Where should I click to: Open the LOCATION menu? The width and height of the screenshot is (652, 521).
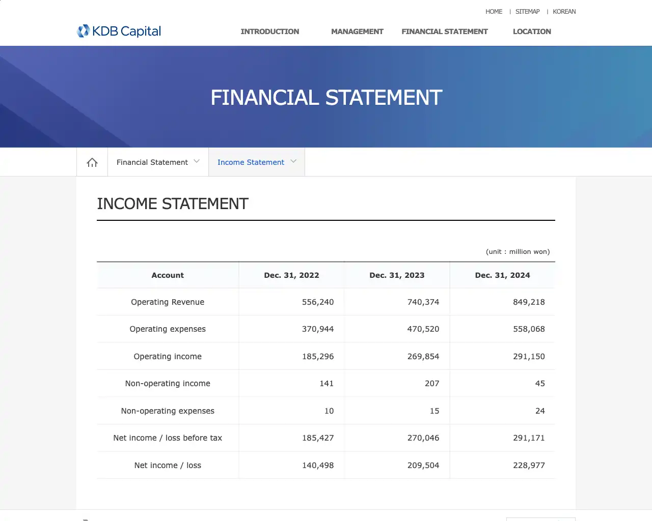pos(532,32)
